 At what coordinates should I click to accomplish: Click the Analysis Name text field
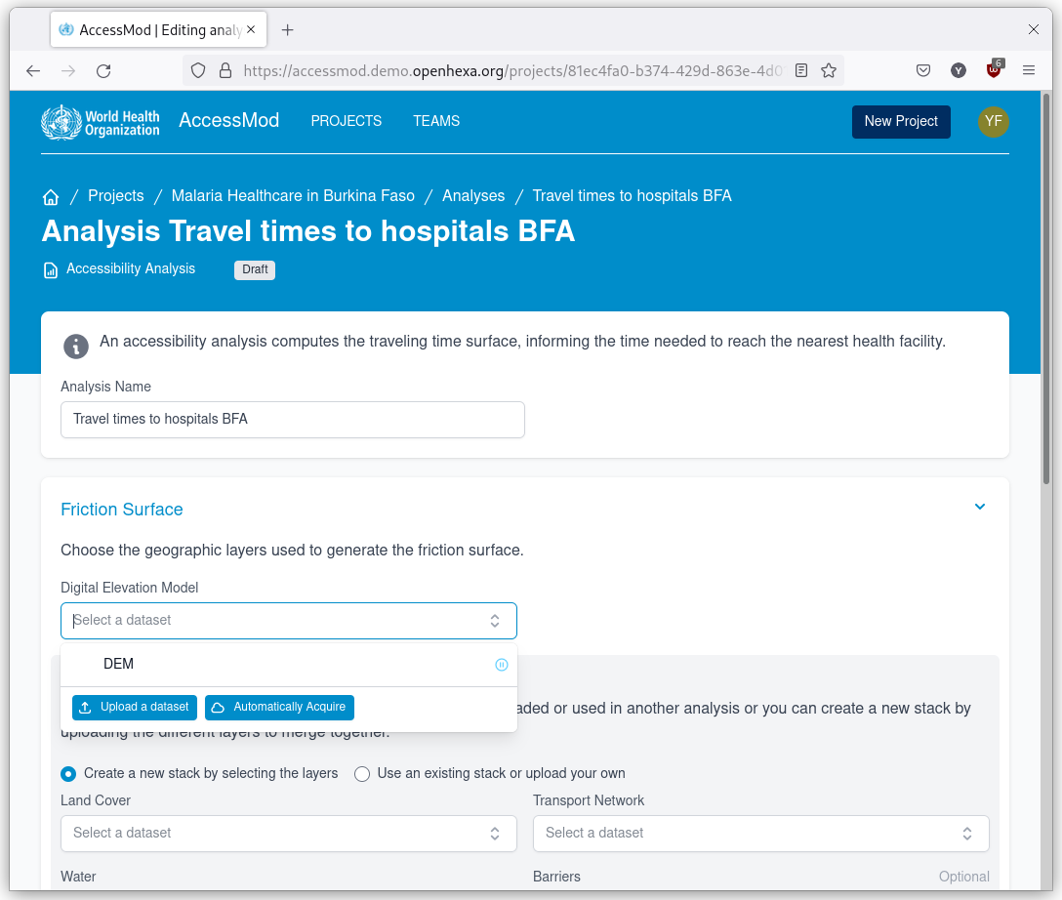click(292, 420)
